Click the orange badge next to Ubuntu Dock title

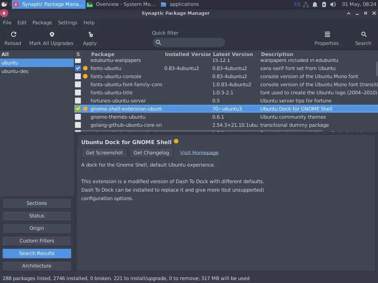pos(176,141)
